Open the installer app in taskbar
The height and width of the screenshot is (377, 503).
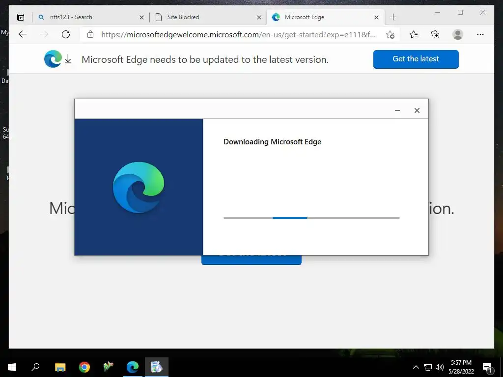(157, 367)
